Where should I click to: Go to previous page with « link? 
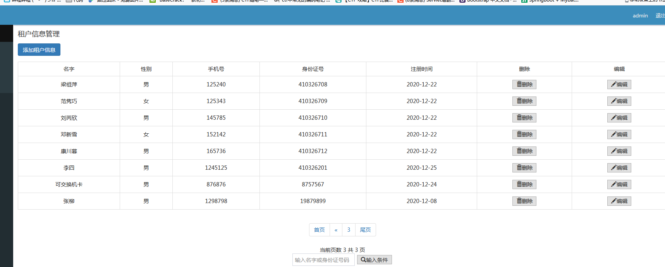336,230
